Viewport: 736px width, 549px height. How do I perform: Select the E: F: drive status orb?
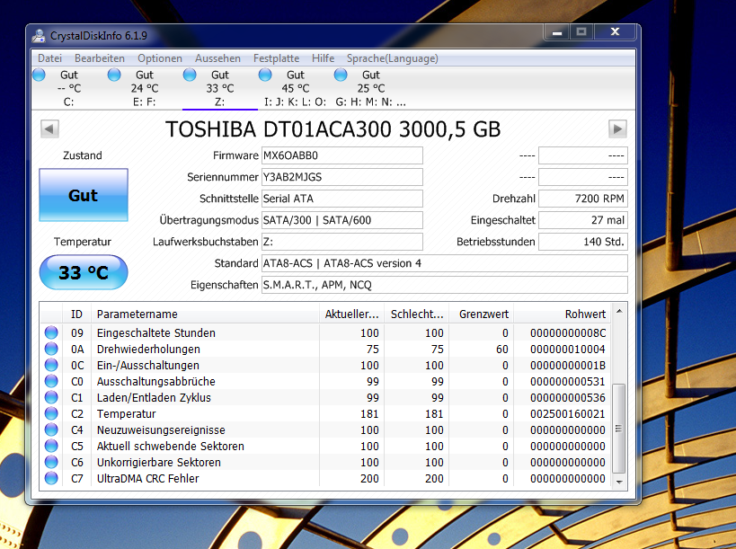coord(114,75)
